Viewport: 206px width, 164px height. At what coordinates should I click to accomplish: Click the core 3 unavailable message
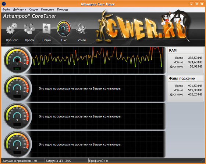tap(80, 116)
